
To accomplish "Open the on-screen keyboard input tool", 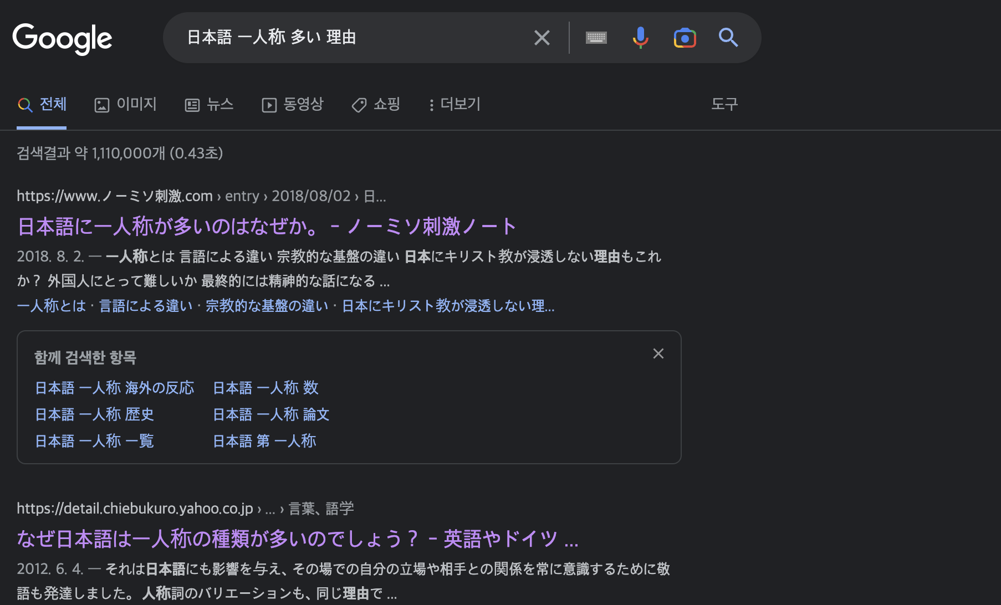I will [596, 38].
